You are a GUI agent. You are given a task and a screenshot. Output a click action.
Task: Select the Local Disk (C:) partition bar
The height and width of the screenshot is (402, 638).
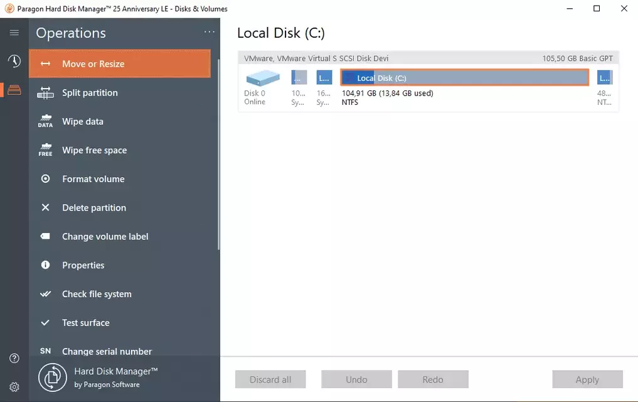click(465, 77)
